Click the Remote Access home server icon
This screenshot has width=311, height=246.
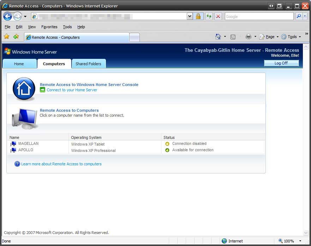(23, 89)
